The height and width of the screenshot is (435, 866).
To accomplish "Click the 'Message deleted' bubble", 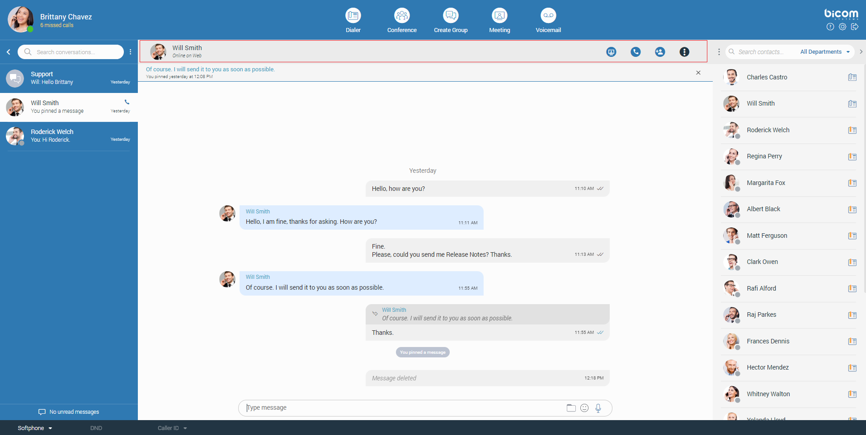I will click(487, 378).
